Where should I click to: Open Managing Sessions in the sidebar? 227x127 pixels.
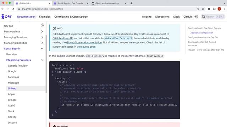[x=16, y=37]
